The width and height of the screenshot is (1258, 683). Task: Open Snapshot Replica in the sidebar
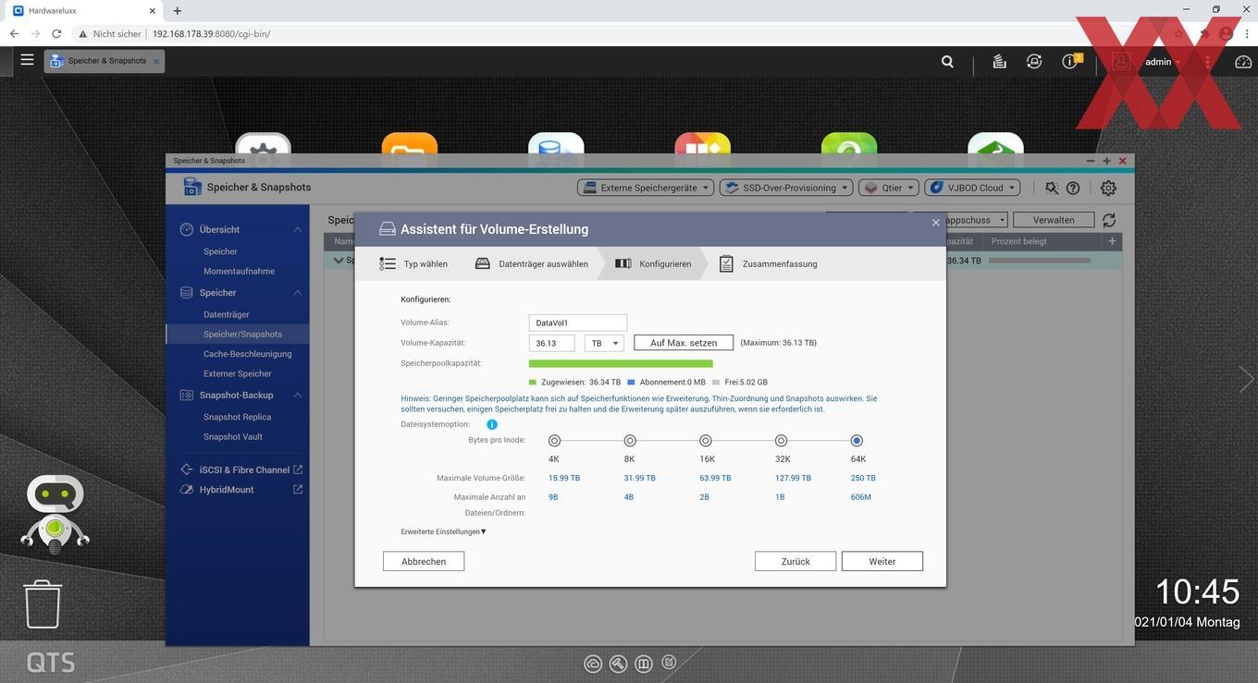[237, 417]
